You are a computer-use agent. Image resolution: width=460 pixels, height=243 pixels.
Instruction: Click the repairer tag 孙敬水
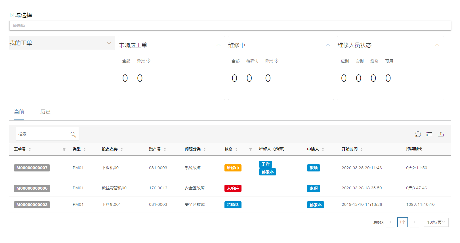[x=268, y=172]
